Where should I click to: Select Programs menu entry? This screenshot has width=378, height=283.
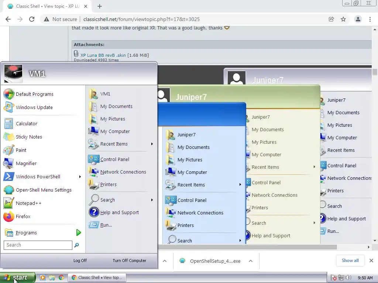coord(43,233)
